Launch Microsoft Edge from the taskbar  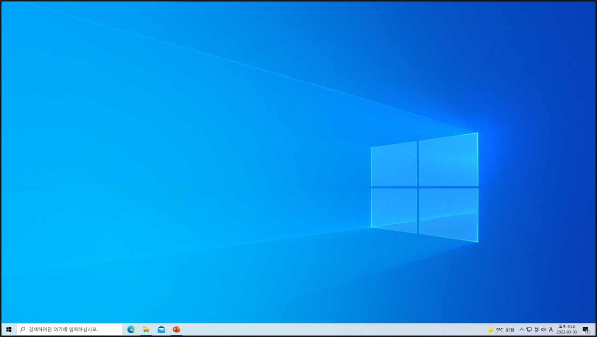131,330
